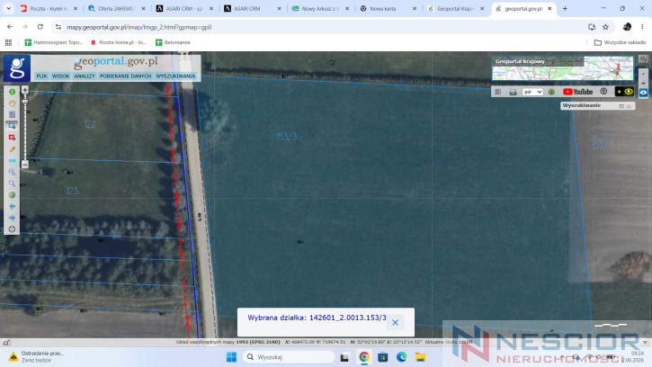
Task: Open the WIDOK menu
Action: tap(60, 76)
